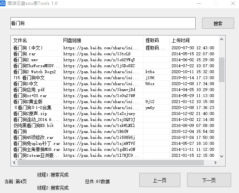This screenshot has height=193, width=239.
Task: Close the 简洁云盘 Tools window
Action: 233,3
